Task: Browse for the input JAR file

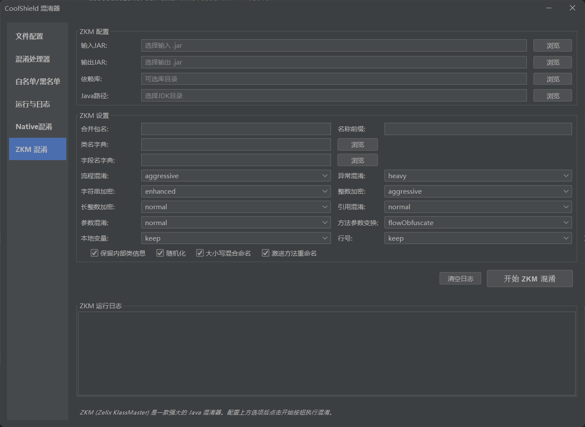Action: click(x=552, y=45)
